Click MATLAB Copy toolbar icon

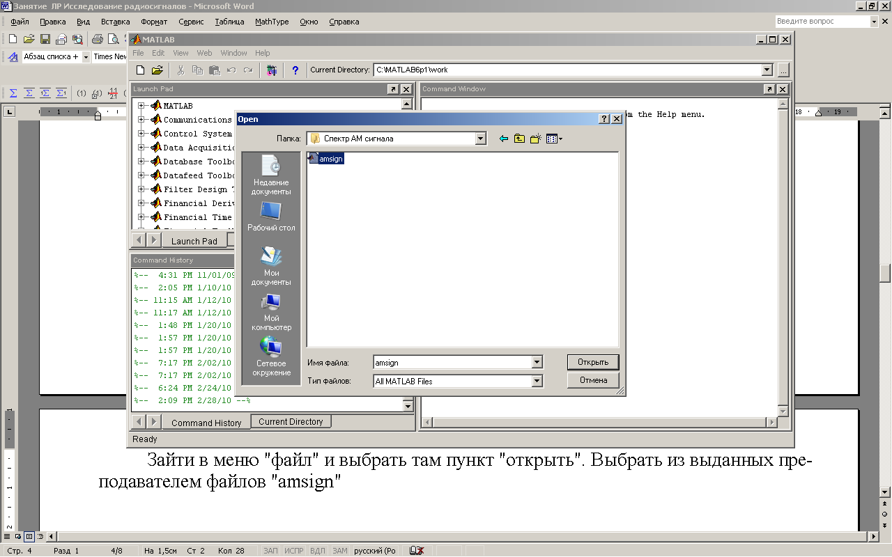click(x=197, y=70)
